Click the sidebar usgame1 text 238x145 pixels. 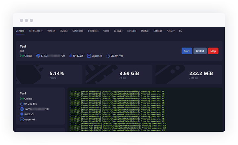pos(30,119)
